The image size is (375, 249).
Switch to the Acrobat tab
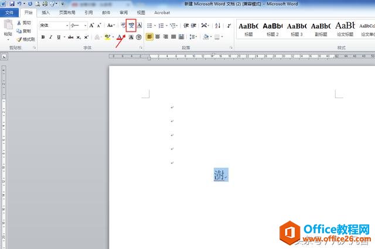point(162,12)
